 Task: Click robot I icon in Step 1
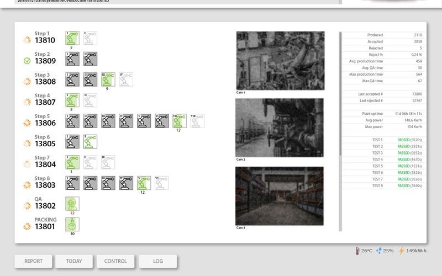tap(72, 38)
